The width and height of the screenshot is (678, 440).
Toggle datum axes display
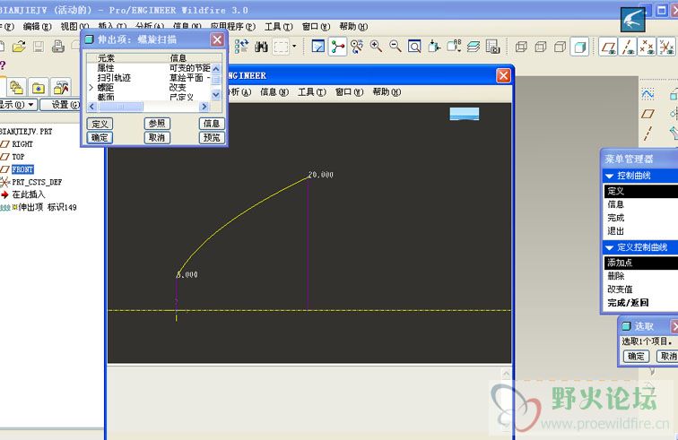coord(628,47)
